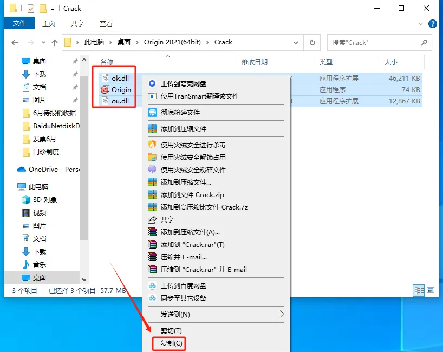Open the 查看 ribbon tab
The width and height of the screenshot is (443, 352).
pos(106,23)
